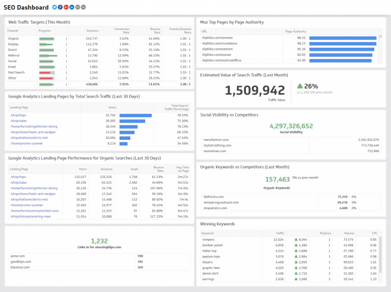This screenshot has width=391, height=292.
Task: Open /shop/tops in Total Search Traffic table
Action: point(18,115)
